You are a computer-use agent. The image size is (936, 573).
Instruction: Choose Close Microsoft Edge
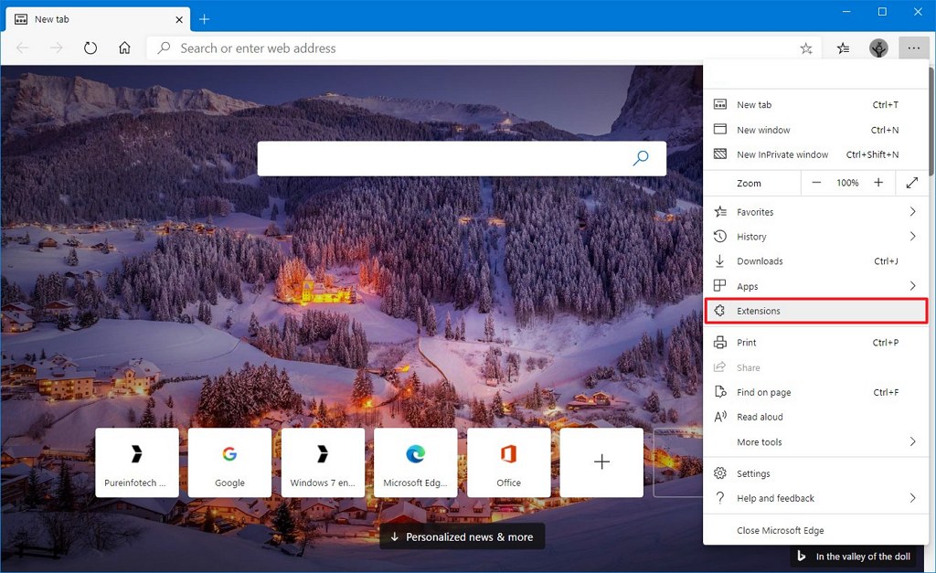816,530
